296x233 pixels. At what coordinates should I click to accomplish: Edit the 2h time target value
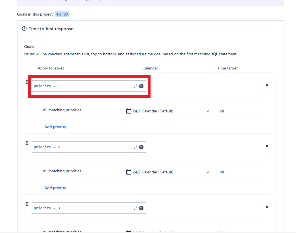pyautogui.click(x=222, y=111)
